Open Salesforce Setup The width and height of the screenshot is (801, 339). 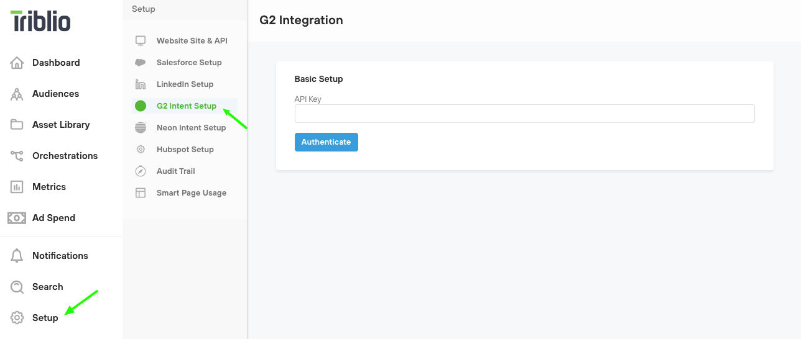coord(189,63)
